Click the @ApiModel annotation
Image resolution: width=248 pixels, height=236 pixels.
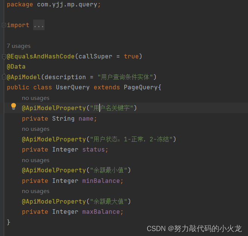pos(23,77)
